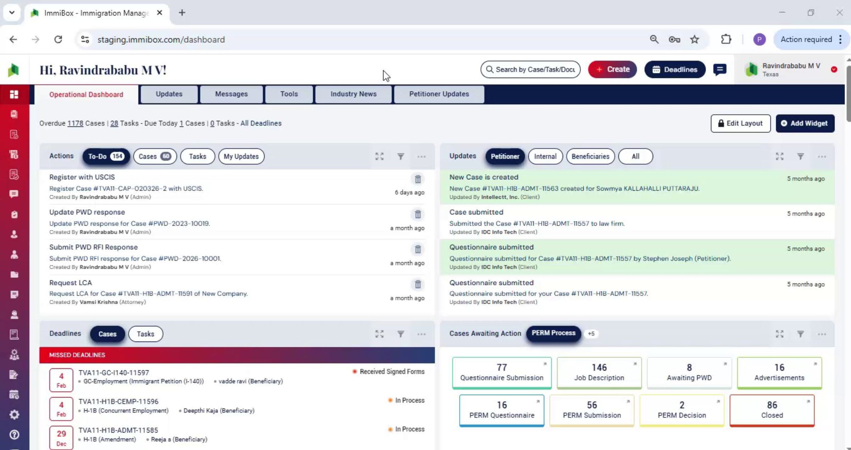The width and height of the screenshot is (851, 450).
Task: Switch to the Industry News tab
Action: [x=354, y=94]
